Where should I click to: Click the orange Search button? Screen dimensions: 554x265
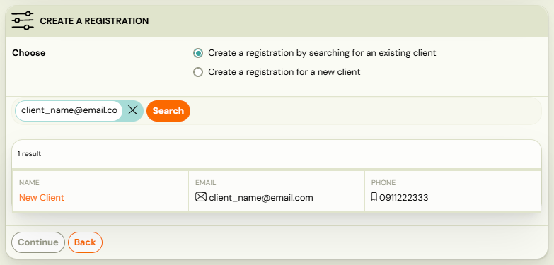click(x=168, y=111)
